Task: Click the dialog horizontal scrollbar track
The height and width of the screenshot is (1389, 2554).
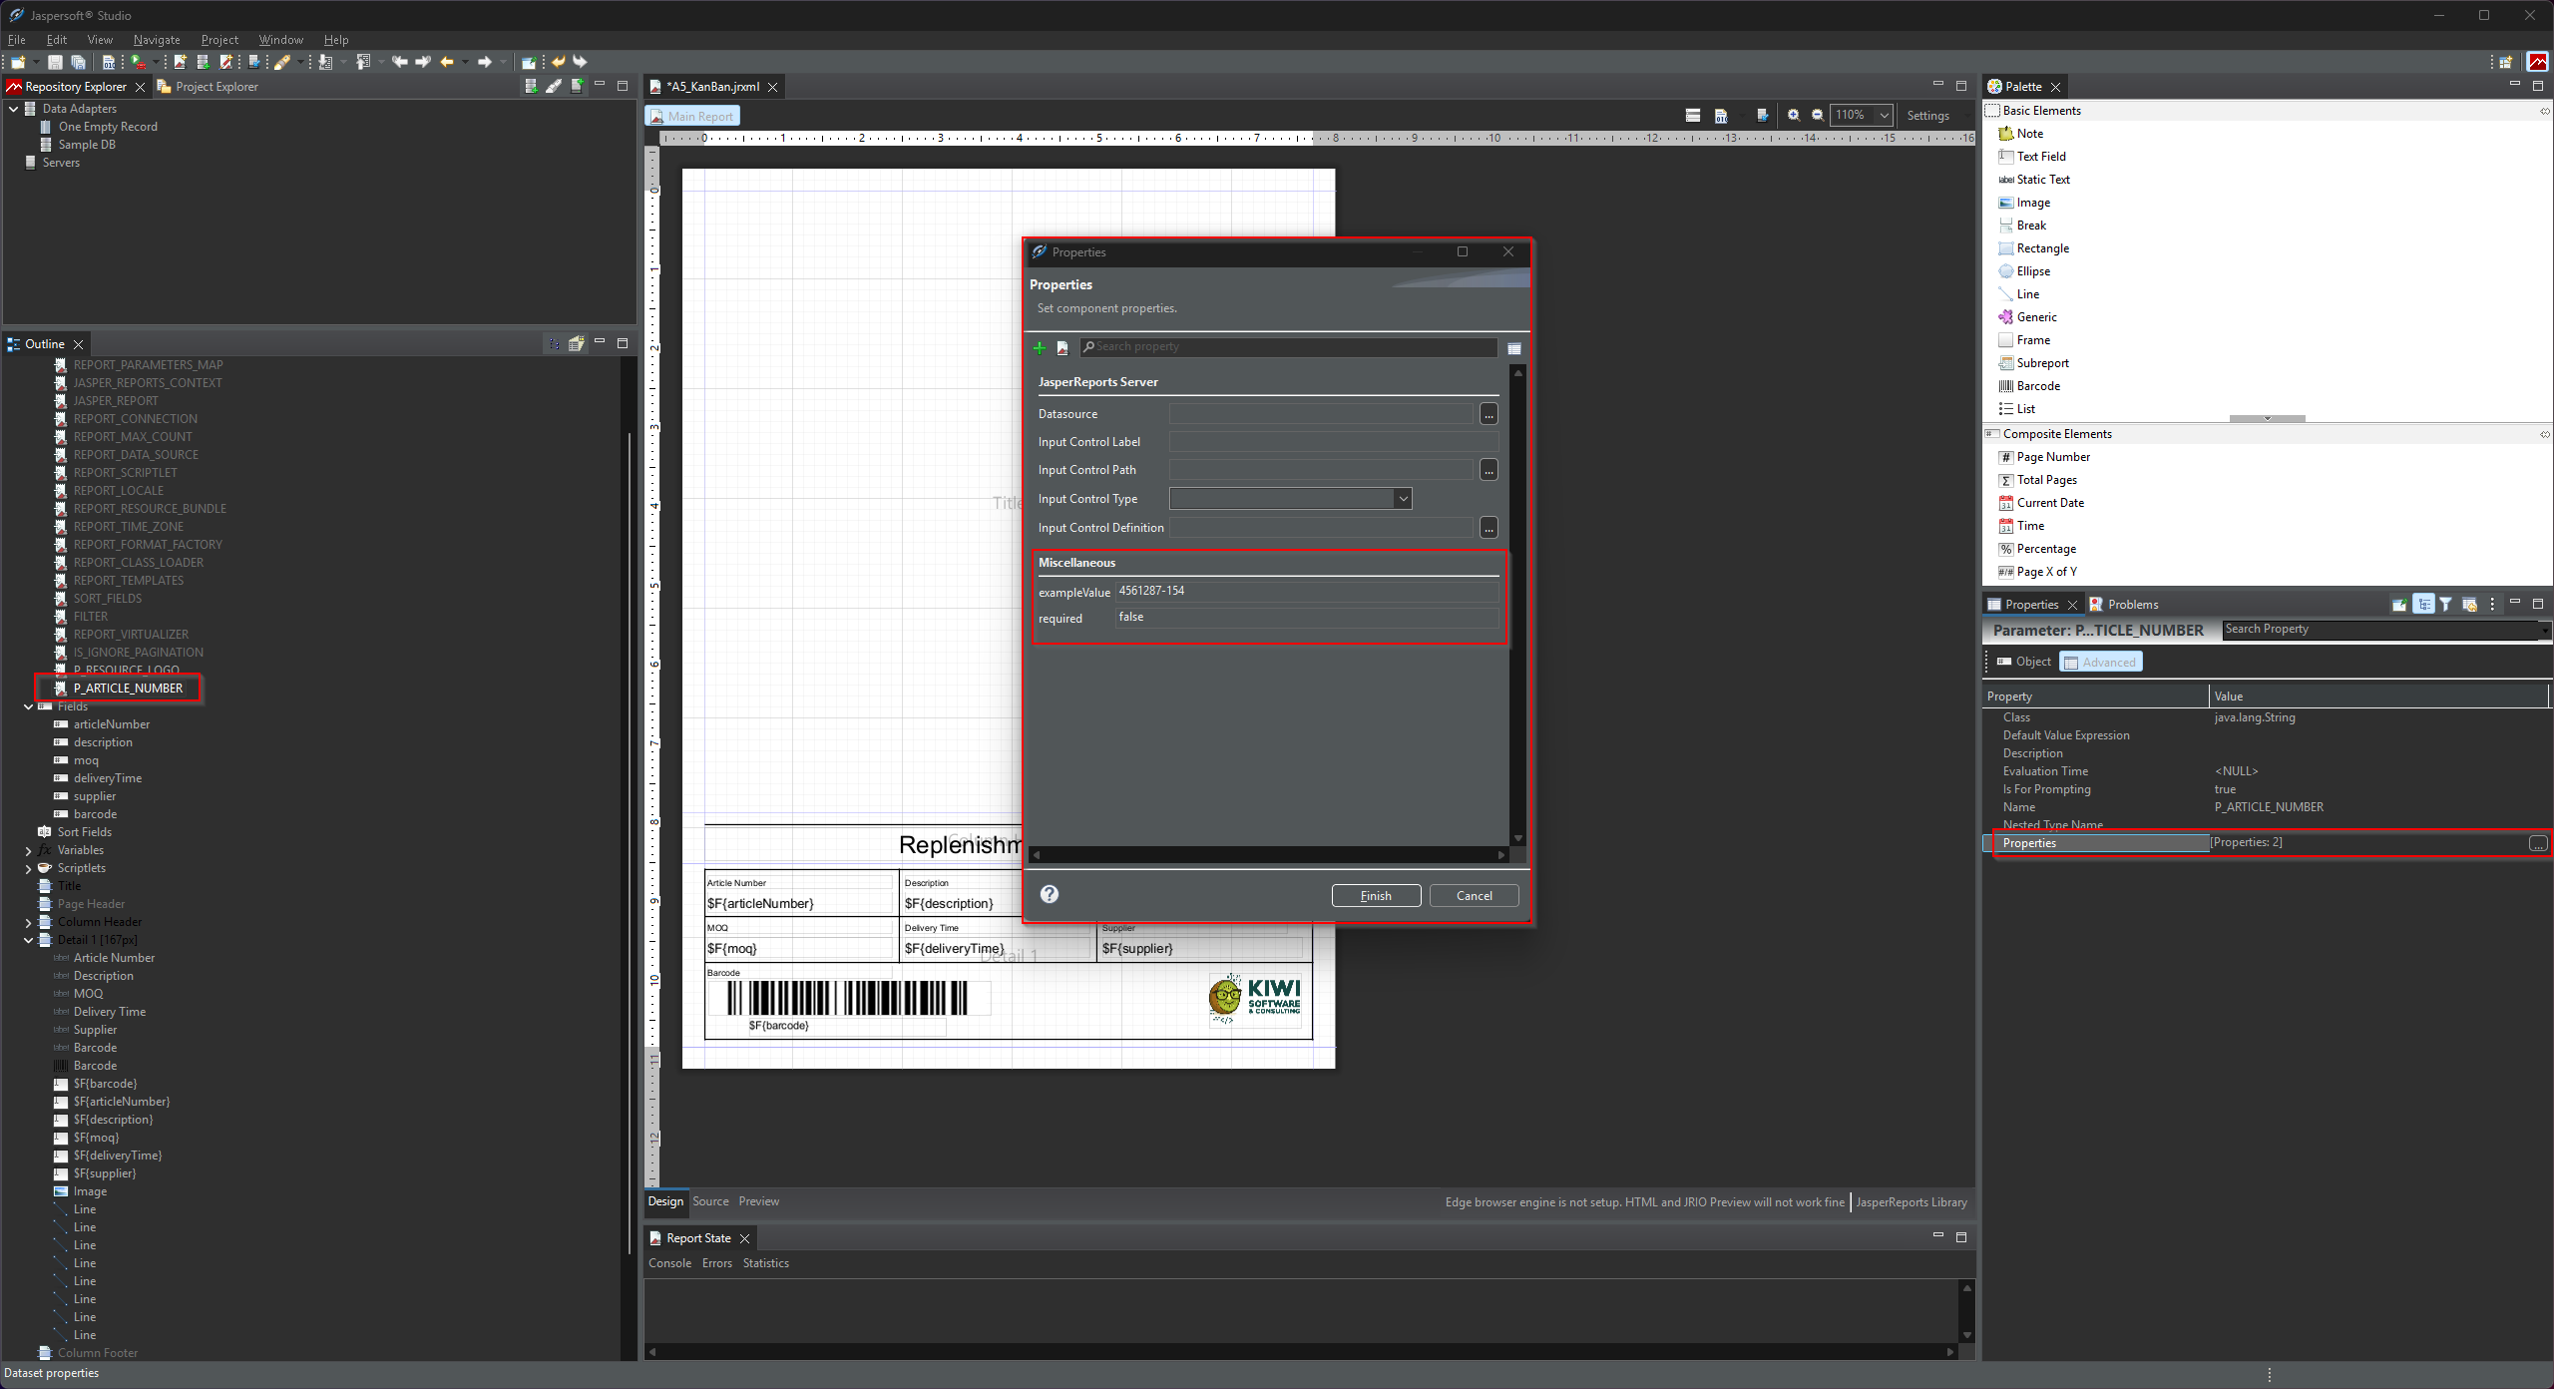Action: pos(1268,854)
